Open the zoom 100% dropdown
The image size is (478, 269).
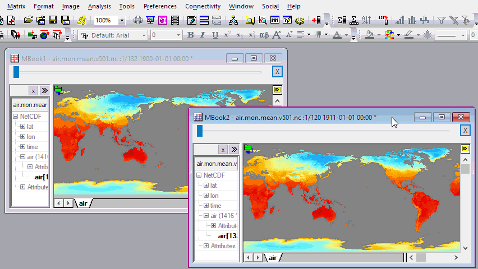[x=122, y=20]
